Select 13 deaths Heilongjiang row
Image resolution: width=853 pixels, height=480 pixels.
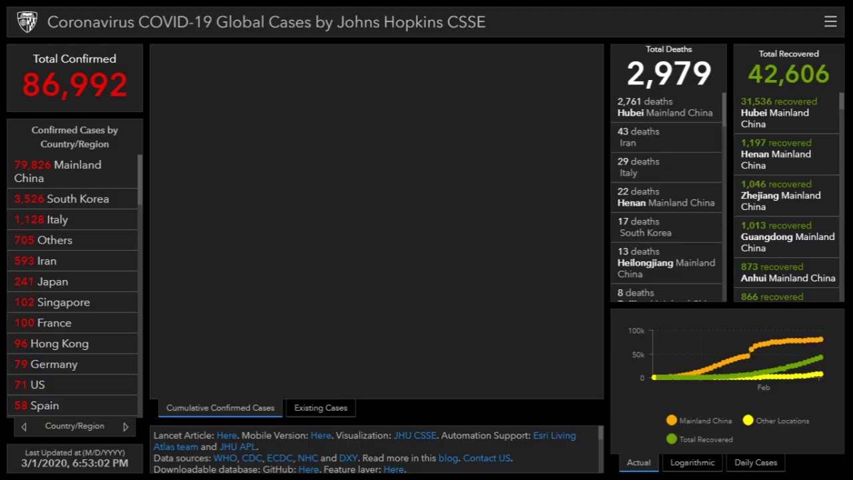pyautogui.click(x=666, y=263)
